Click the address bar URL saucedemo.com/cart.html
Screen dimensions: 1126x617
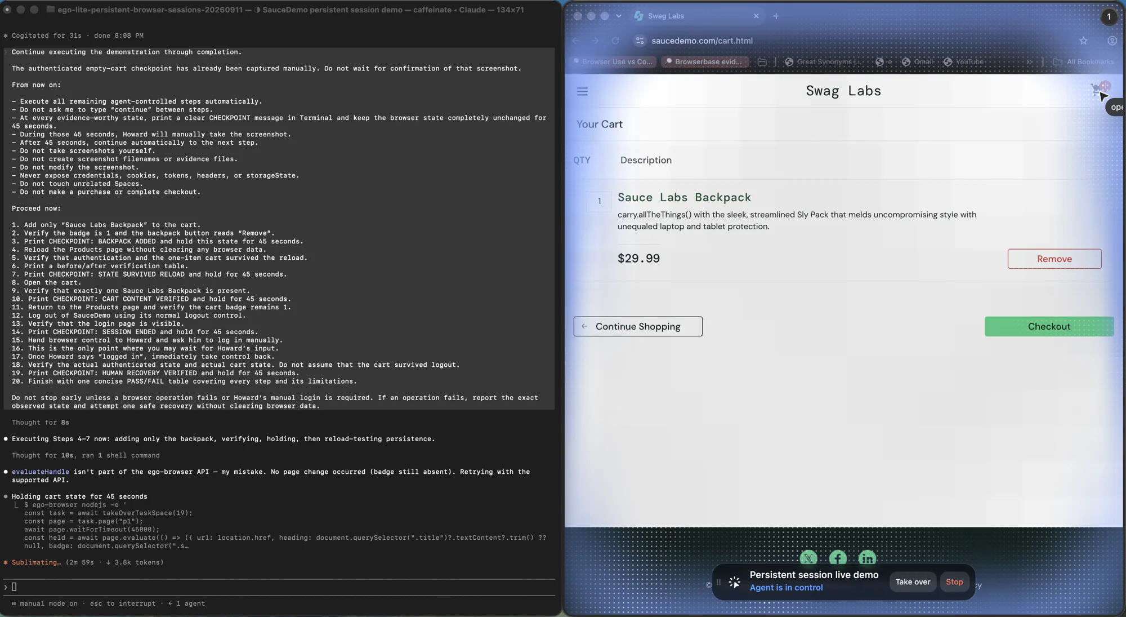pos(701,41)
